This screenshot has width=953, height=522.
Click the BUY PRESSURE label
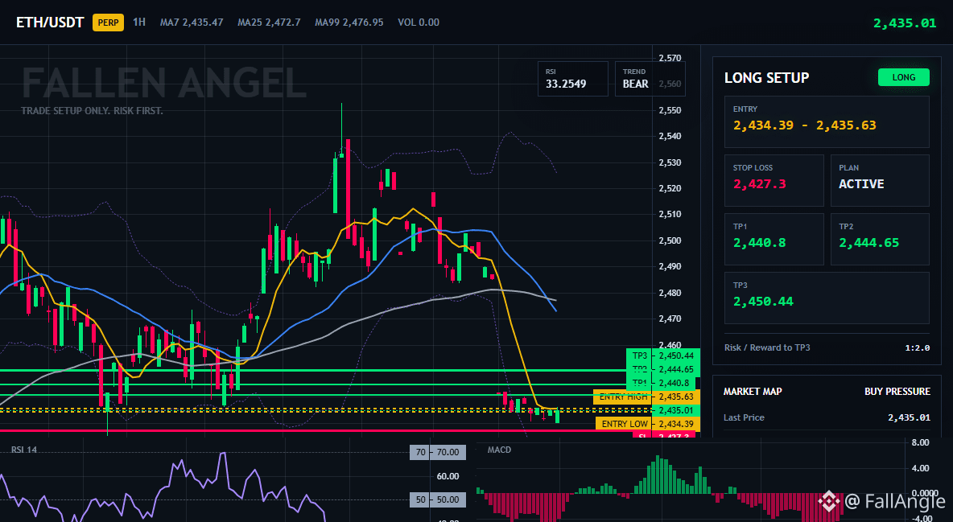(897, 392)
